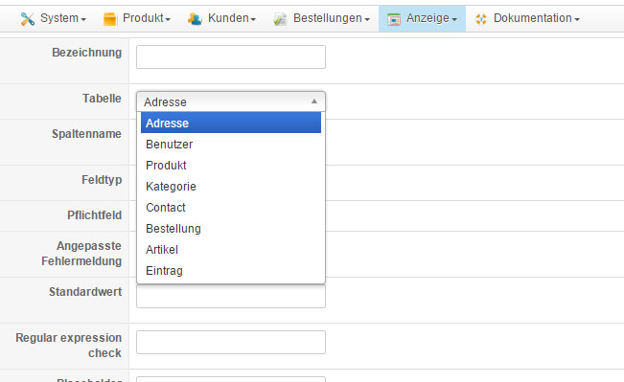The width and height of the screenshot is (624, 382).
Task: Click the Kunden people icon
Action: 195,19
